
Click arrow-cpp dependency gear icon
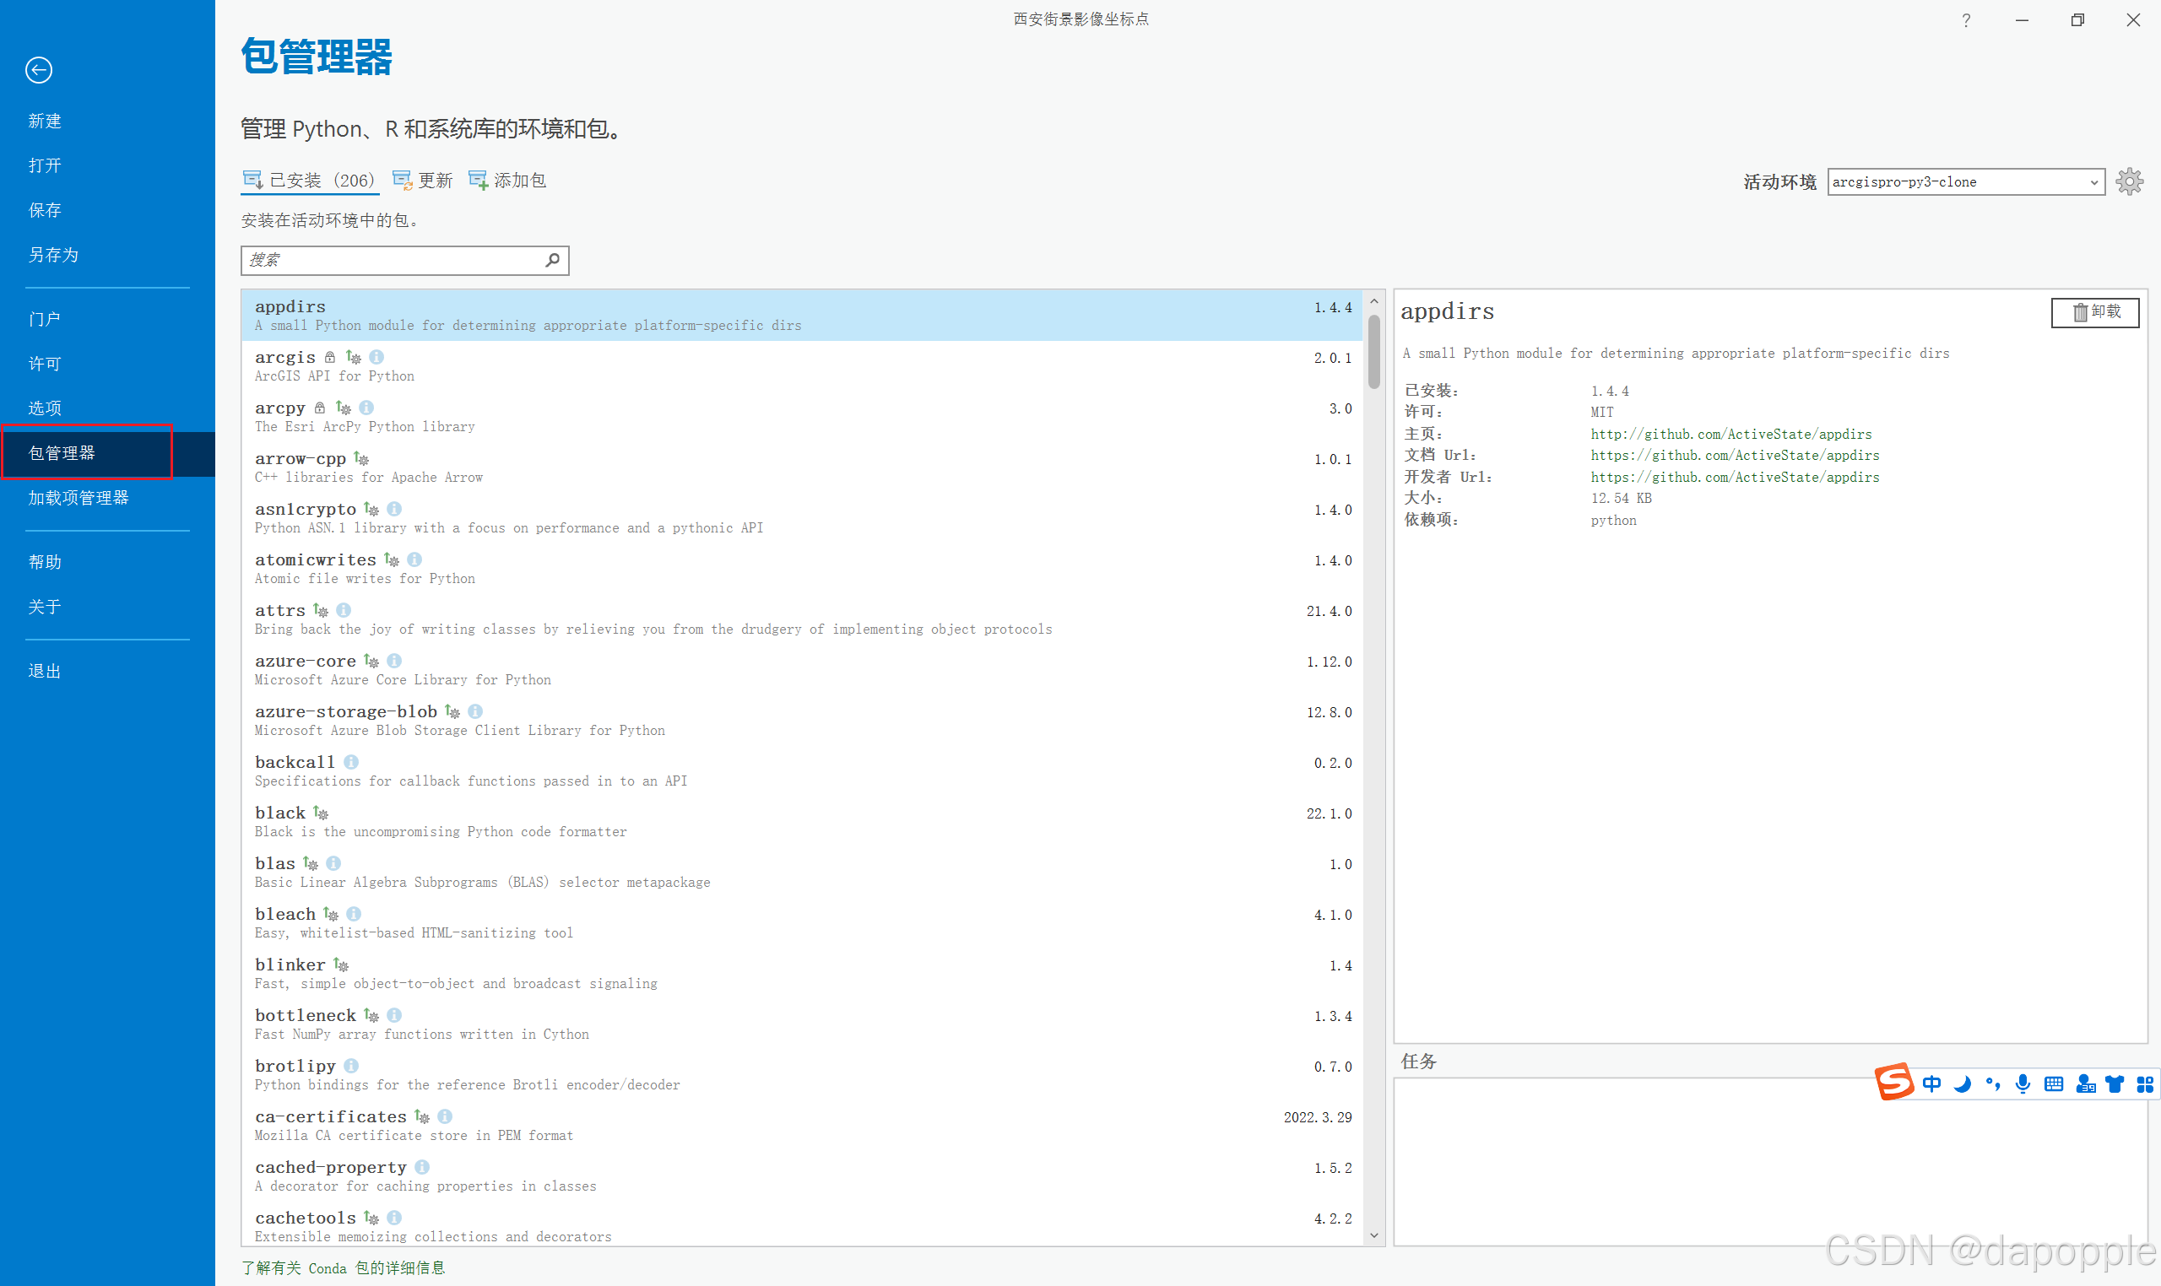tap(361, 458)
